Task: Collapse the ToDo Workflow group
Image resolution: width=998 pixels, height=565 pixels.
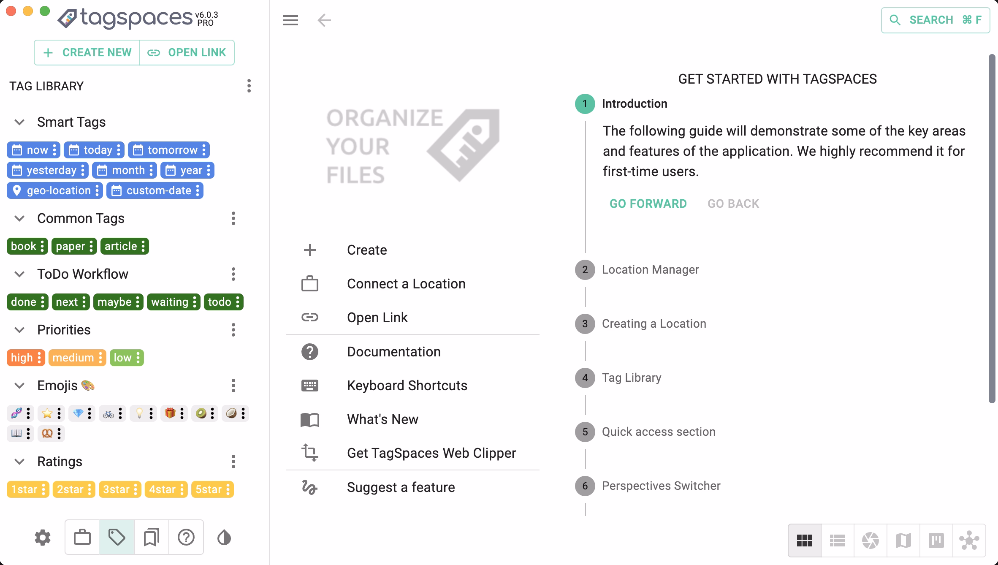Action: coord(19,274)
